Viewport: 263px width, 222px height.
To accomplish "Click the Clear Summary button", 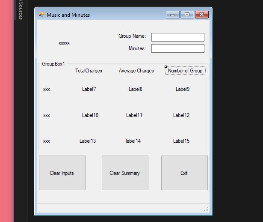I will click(125, 173).
